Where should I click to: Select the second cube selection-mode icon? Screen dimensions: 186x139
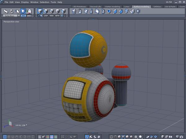[x=46, y=11]
